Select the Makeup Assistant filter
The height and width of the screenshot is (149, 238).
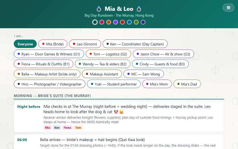tap(102, 74)
